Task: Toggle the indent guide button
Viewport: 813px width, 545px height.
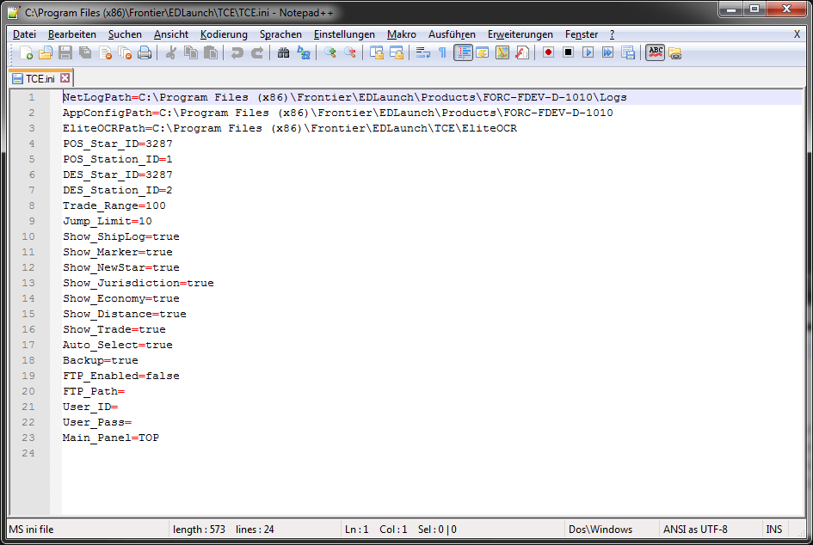Action: point(463,52)
